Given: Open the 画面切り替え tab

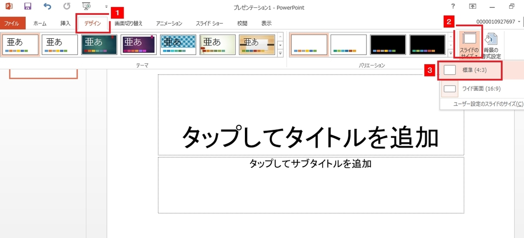Looking at the screenshot, I should (128, 24).
